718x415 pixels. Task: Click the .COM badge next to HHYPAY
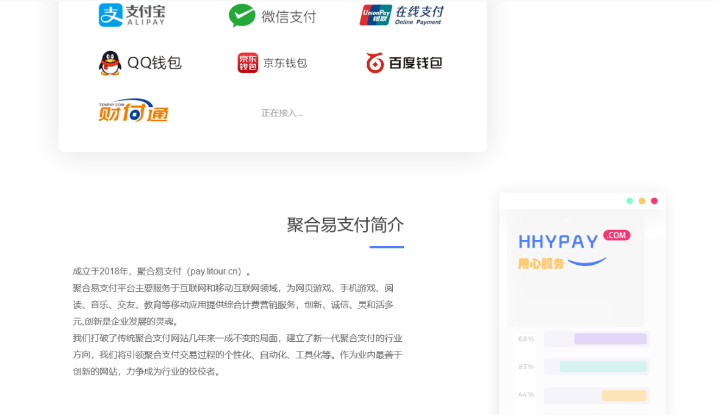(x=617, y=236)
